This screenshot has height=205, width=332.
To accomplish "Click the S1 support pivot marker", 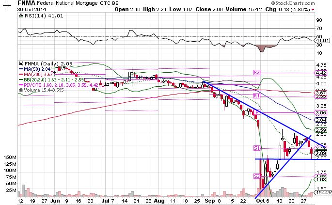I will [x=257, y=147].
